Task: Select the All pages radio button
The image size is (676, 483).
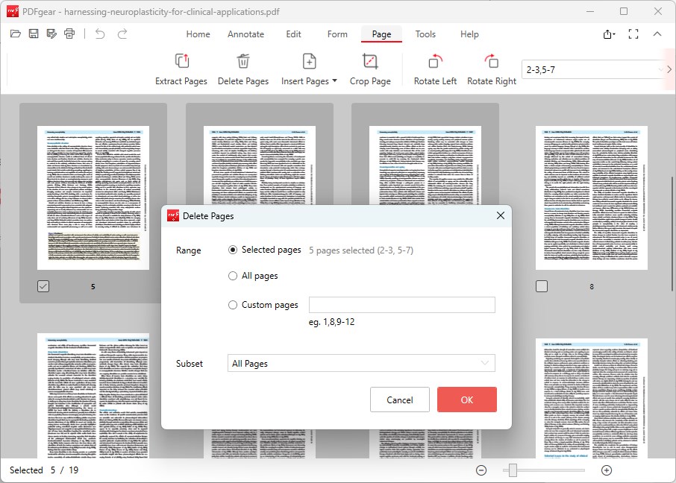Action: pos(232,276)
